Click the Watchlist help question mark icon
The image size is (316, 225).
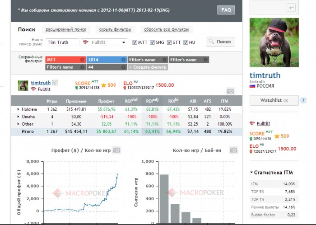click(303, 100)
